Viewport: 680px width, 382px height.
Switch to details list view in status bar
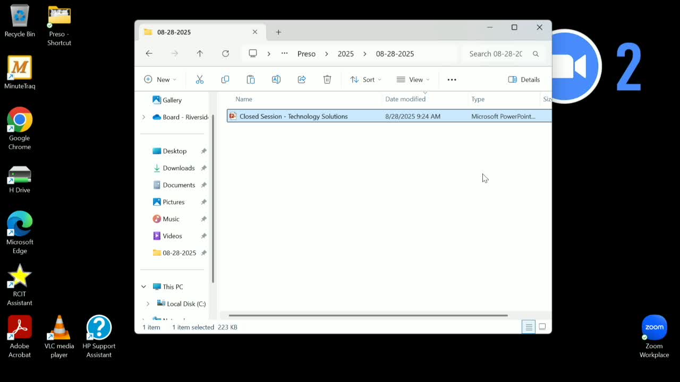pyautogui.click(x=529, y=327)
